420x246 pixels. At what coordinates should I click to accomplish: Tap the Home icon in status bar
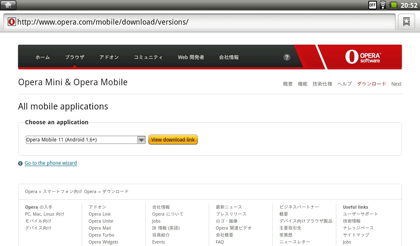pos(8,5)
